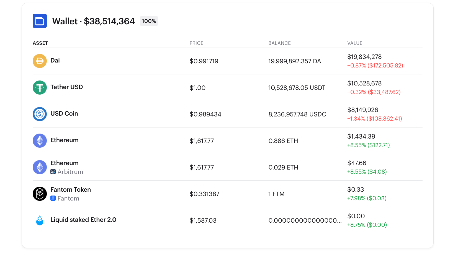458x255 pixels.
Task: Click the Ethereum icon in Arbitrum row
Action: tap(40, 167)
